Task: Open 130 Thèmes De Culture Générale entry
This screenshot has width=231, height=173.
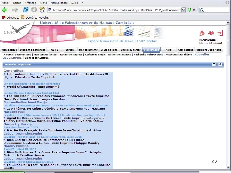Action: tap(56, 109)
